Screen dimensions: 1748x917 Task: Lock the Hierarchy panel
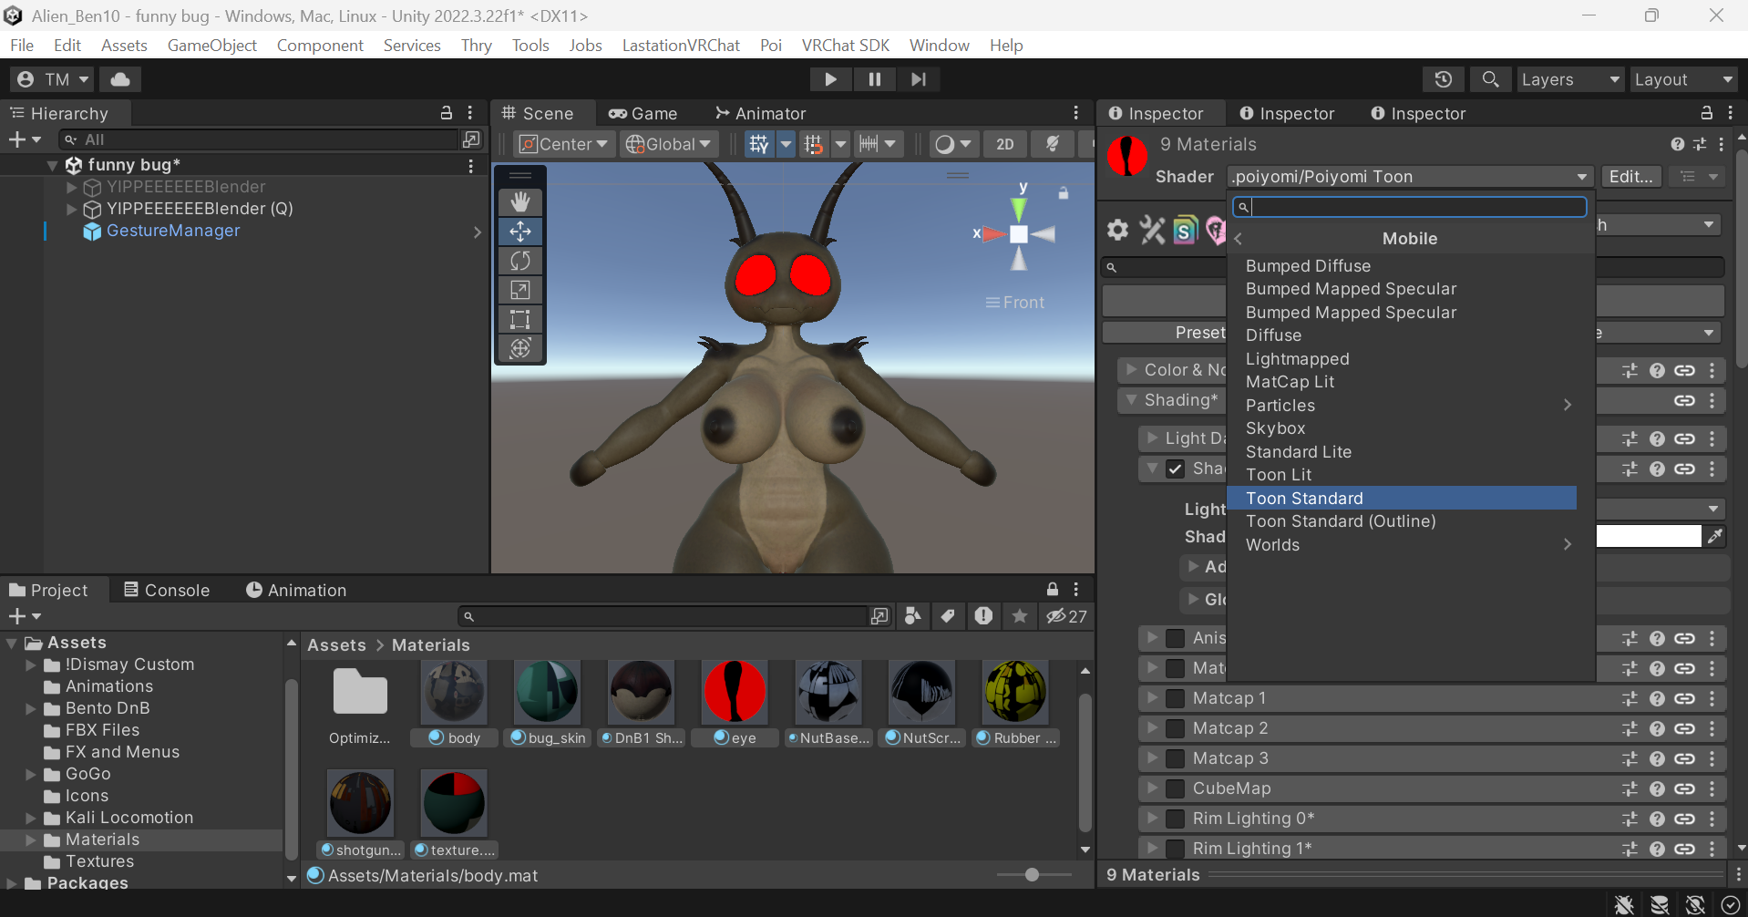coord(447,113)
